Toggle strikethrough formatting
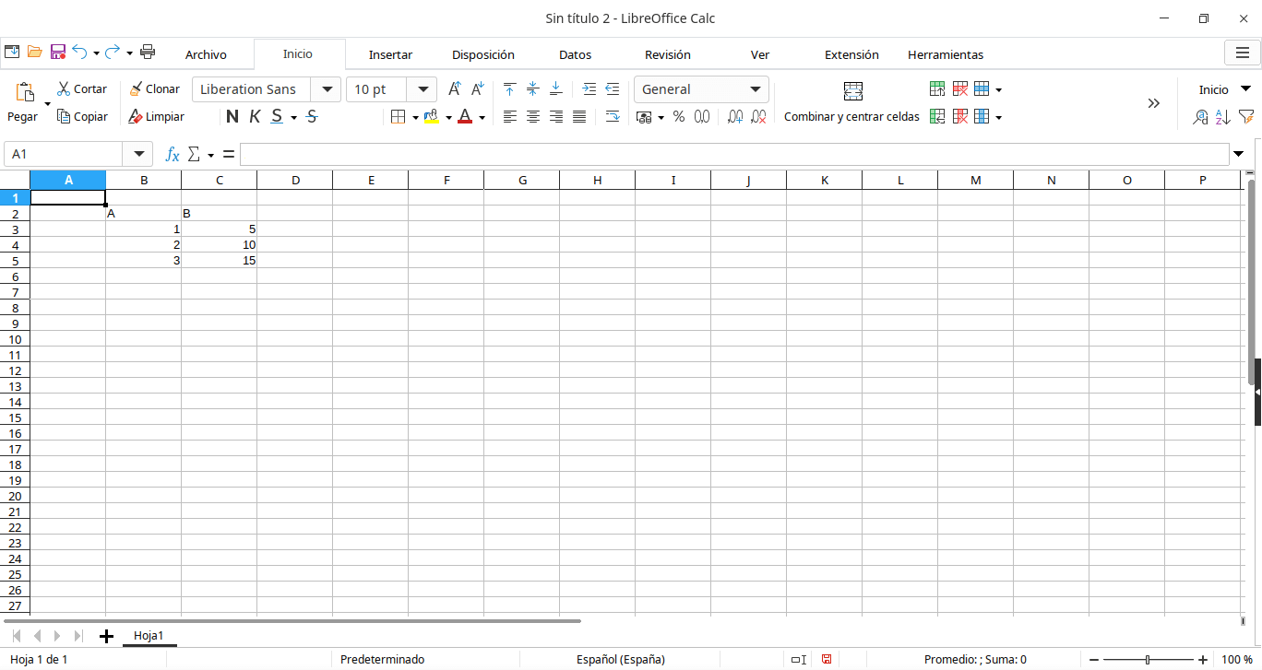1262x670 pixels. tap(312, 117)
